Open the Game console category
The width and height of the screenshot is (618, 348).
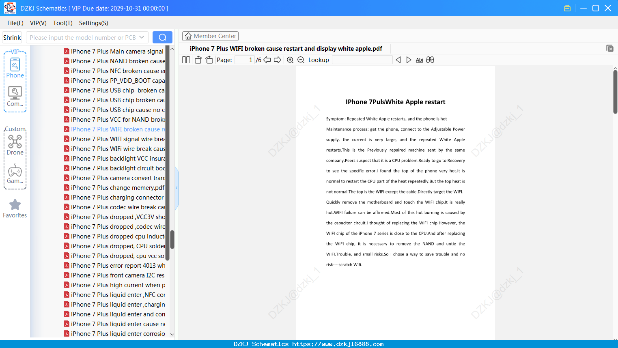click(x=15, y=174)
